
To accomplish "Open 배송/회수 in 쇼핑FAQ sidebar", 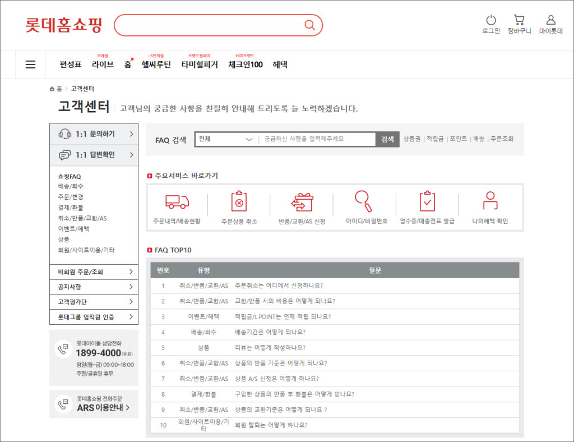I will [x=71, y=186].
